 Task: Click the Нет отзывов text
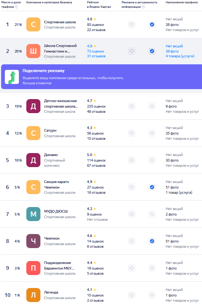(x=97, y=220)
